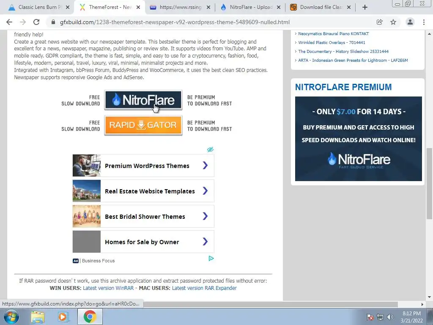Open Real Estate Website Templates ad
Screen dimensions: 433x325
pyautogui.click(x=143, y=191)
